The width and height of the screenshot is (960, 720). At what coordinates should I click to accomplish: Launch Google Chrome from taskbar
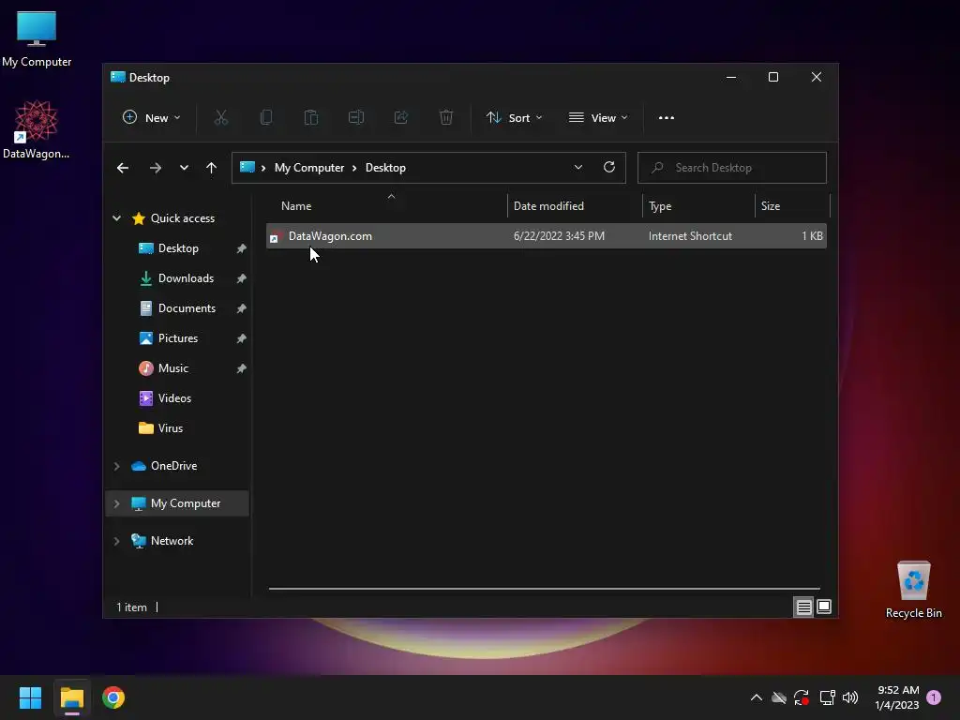point(113,697)
